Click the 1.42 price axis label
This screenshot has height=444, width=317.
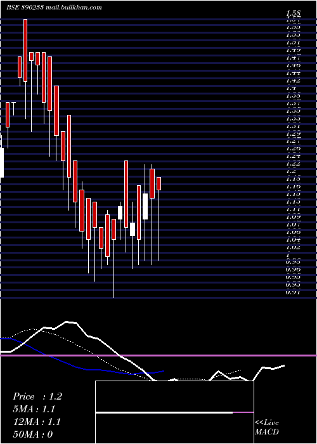294,81
